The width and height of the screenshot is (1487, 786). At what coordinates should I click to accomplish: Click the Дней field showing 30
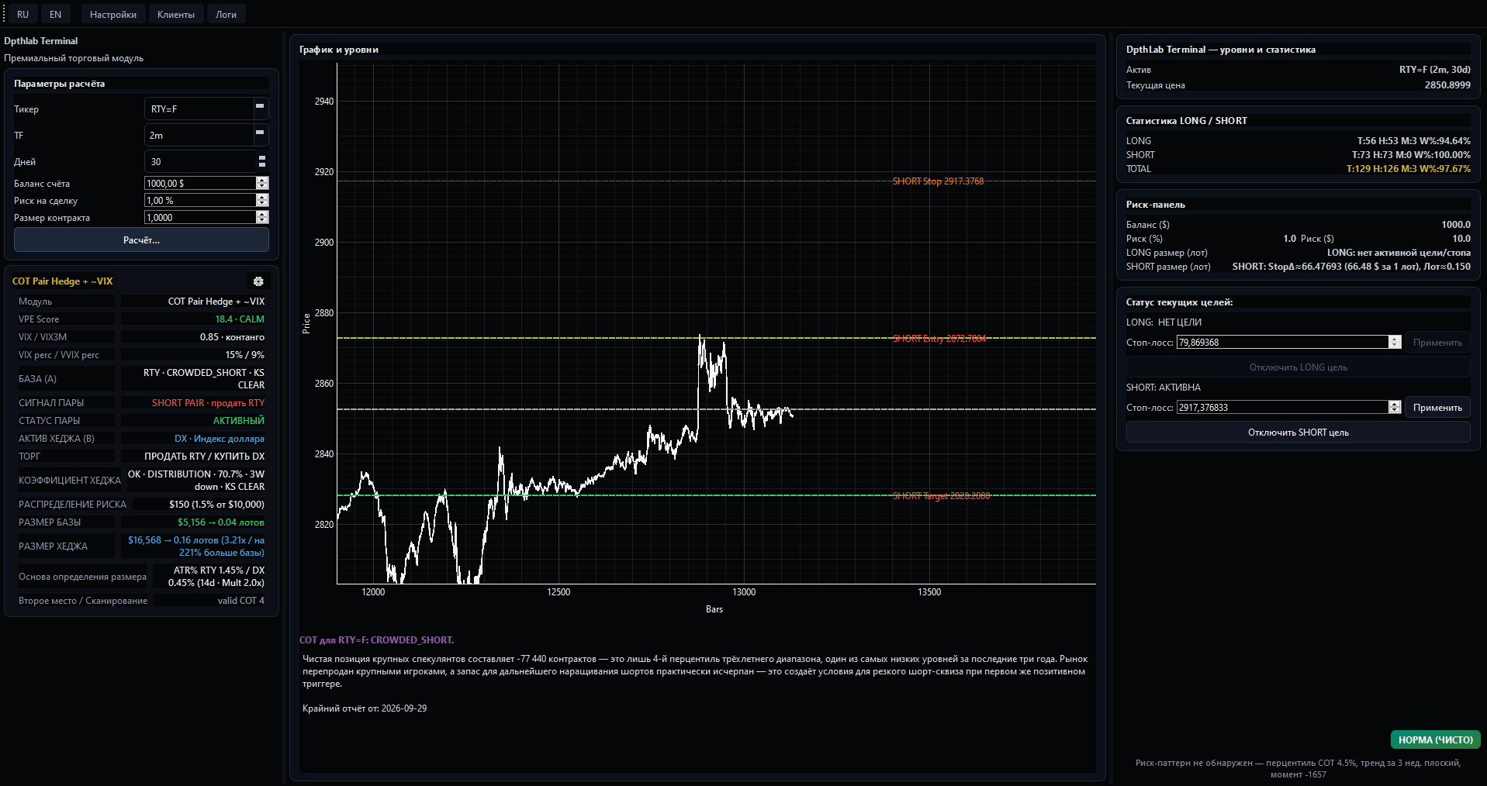200,161
